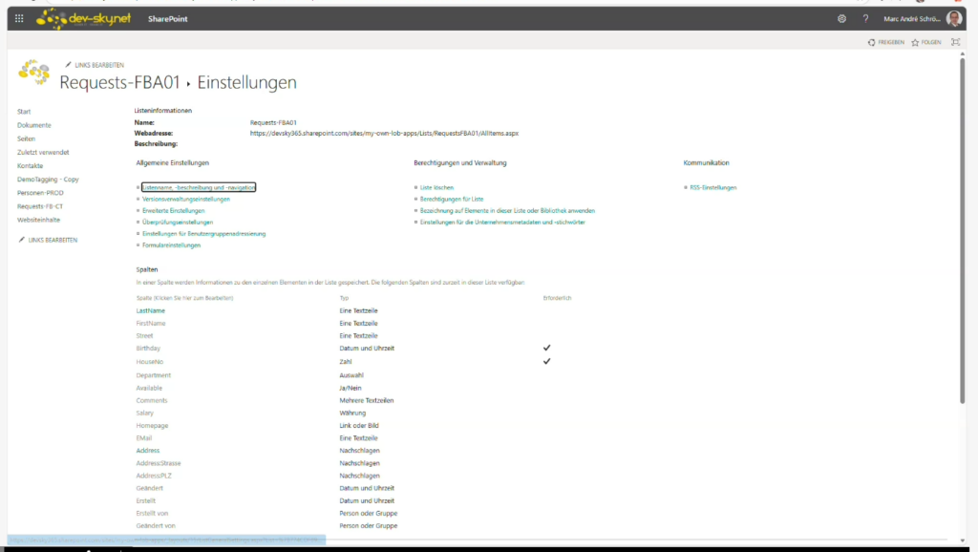
Task: Edit the Salary column
Action: pyautogui.click(x=145, y=413)
